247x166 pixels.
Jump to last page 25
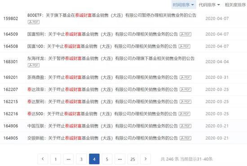132,159
